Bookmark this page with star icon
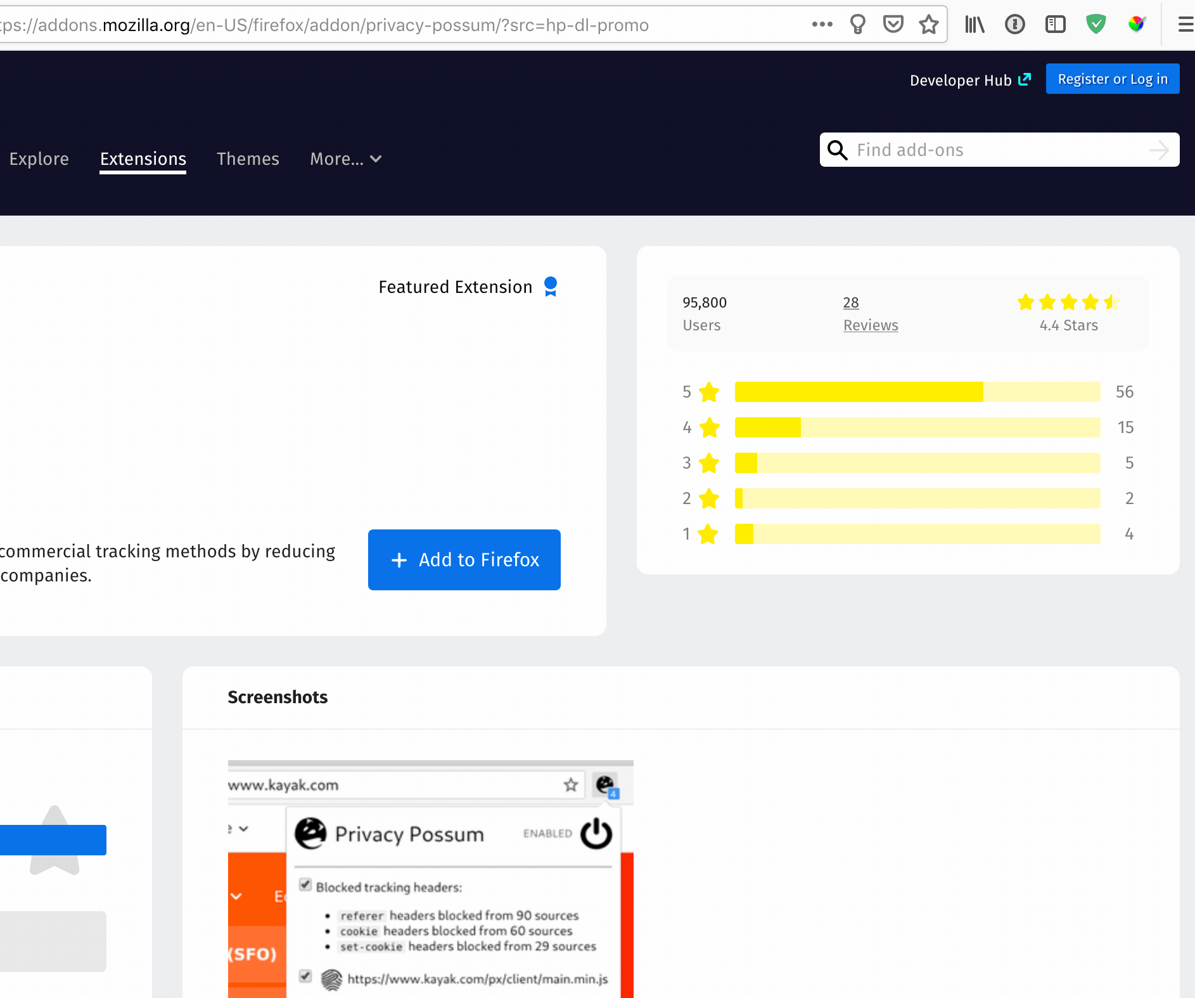Screen dimensions: 1195x998 pos(929,25)
